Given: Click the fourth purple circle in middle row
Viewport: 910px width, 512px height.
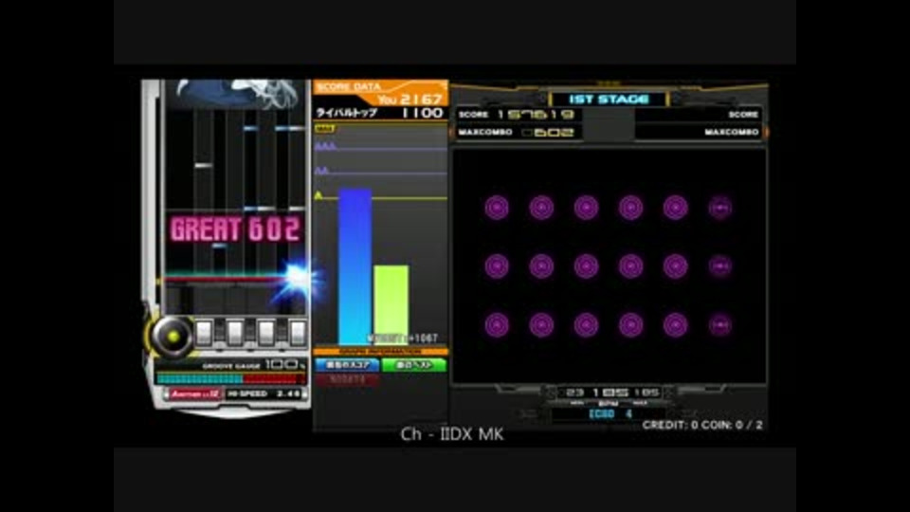Looking at the screenshot, I should [631, 265].
